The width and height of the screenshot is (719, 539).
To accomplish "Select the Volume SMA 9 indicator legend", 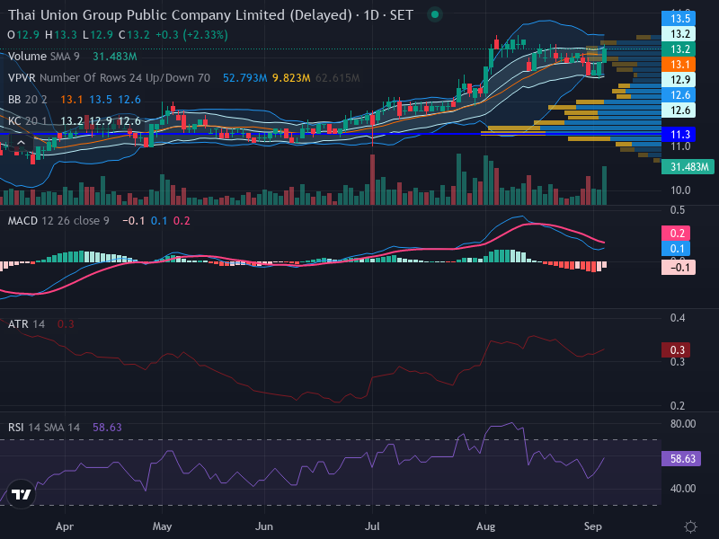I will (x=43, y=57).
